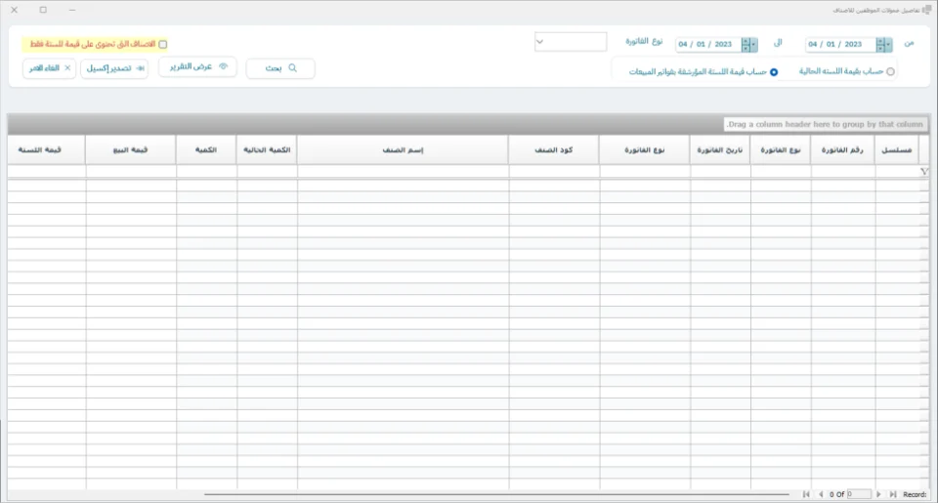Close the window with X button
The image size is (938, 503).
pyautogui.click(x=15, y=10)
